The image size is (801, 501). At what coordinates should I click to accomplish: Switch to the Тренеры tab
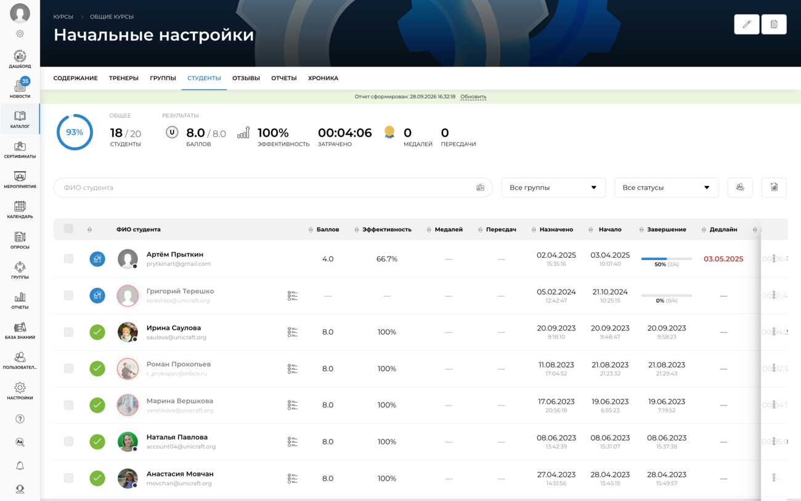coord(124,78)
